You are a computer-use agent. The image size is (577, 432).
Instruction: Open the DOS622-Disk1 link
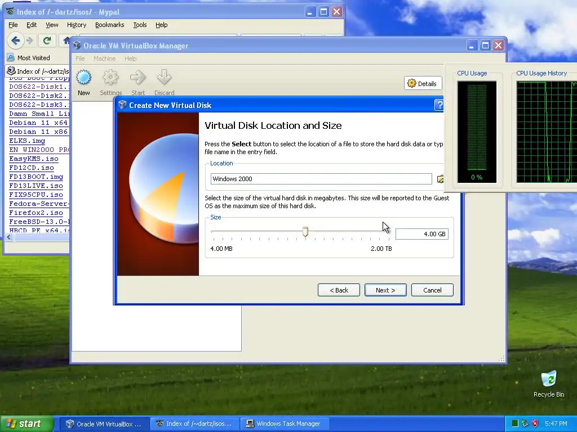click(39, 87)
